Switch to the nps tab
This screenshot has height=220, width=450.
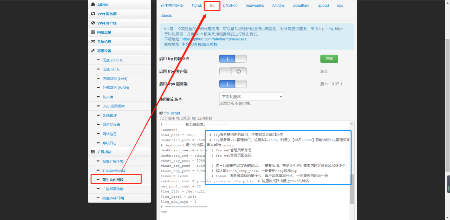point(340,5)
